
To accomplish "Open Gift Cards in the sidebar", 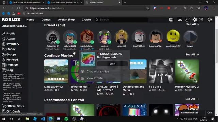I will click(x=11, y=111).
